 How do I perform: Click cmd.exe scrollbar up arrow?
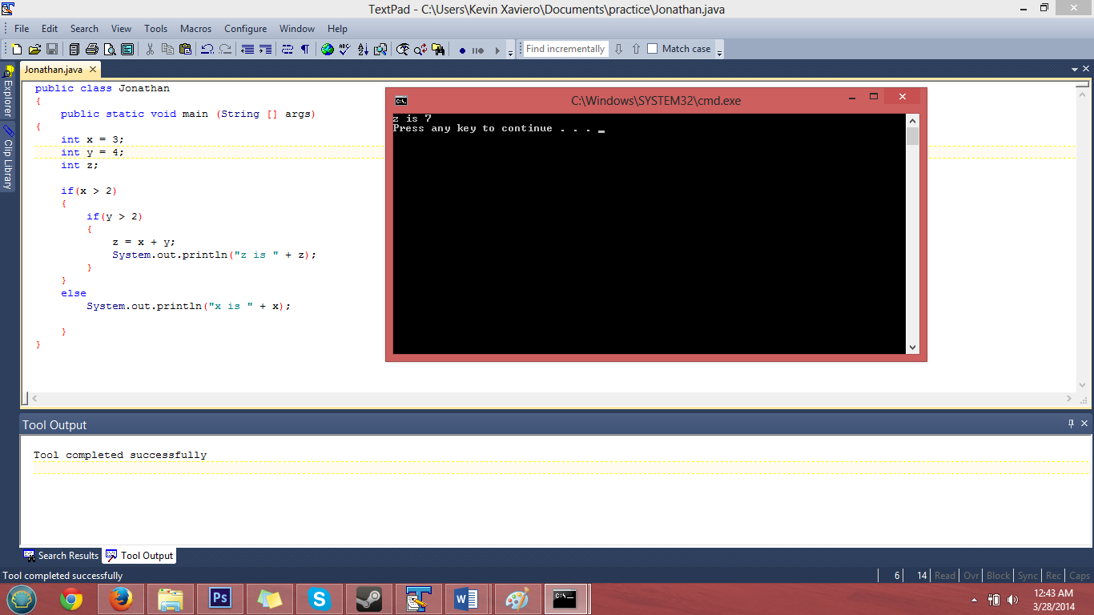click(912, 120)
